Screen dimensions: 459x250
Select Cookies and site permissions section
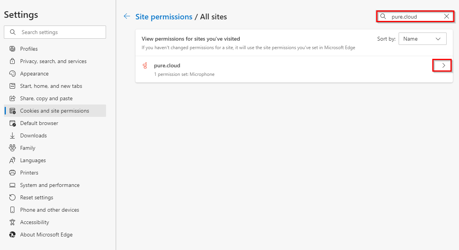pyautogui.click(x=55, y=111)
